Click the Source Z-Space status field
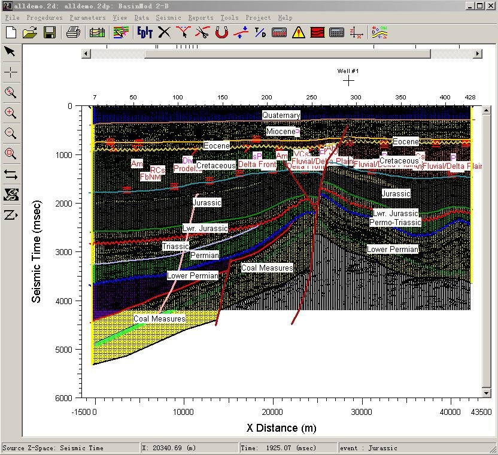Viewport: 498px width, 455px height. click(x=71, y=448)
